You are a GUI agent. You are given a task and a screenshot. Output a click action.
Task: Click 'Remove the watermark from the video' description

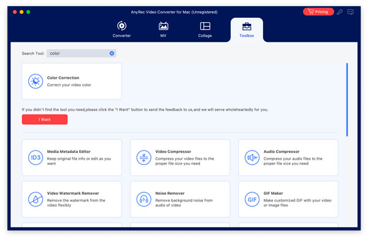tap(76, 203)
